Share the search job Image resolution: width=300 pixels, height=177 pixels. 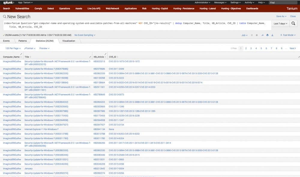pyautogui.click(x=262, y=35)
